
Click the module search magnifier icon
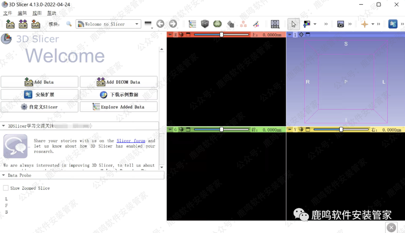[69, 24]
